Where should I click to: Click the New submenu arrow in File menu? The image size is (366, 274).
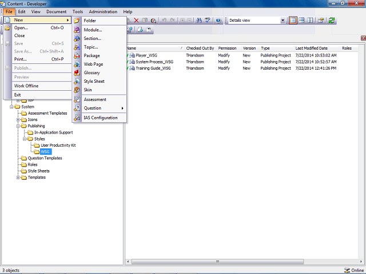(67, 21)
